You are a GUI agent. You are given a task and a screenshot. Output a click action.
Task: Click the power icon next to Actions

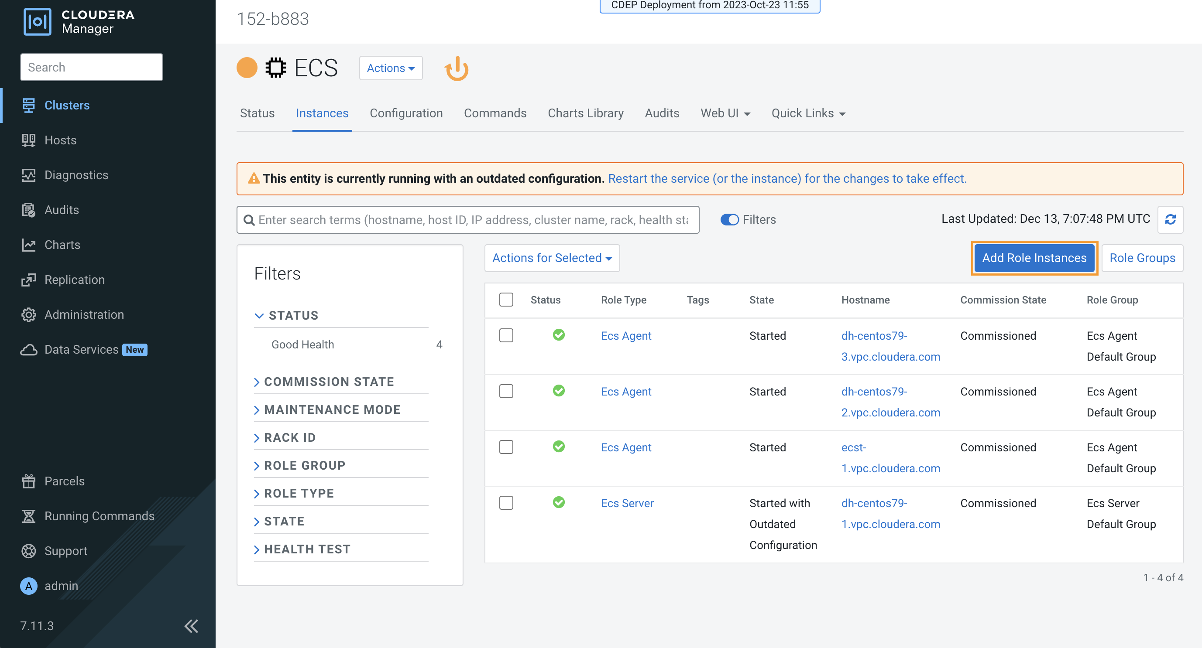(456, 68)
